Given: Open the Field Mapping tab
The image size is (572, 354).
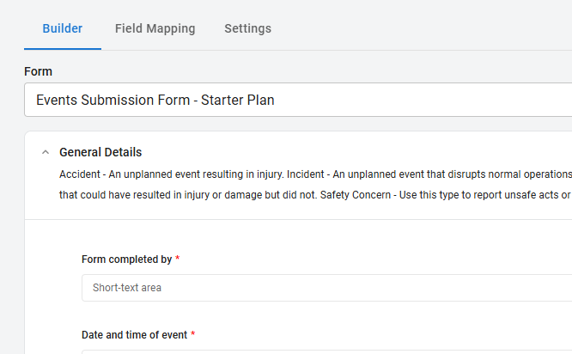Looking at the screenshot, I should tap(155, 28).
